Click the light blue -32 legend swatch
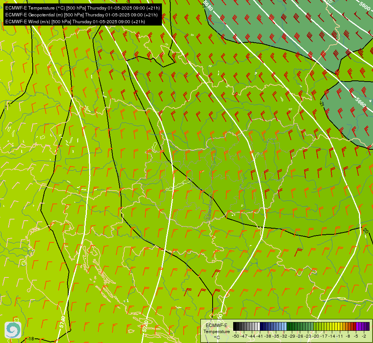 click(x=285, y=326)
